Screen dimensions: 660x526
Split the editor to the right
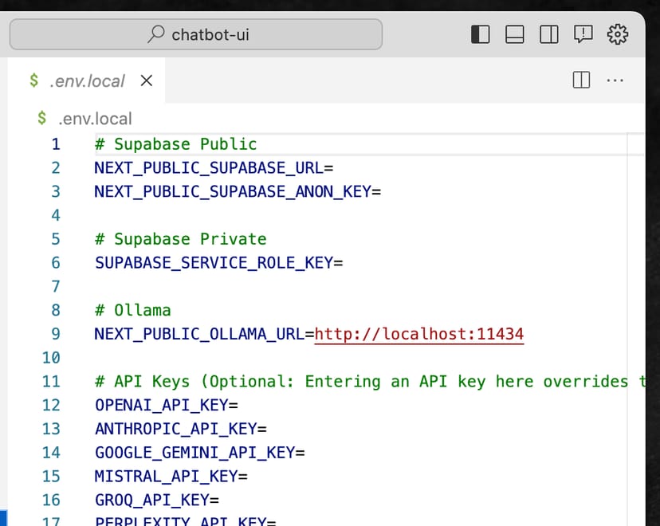click(x=581, y=80)
